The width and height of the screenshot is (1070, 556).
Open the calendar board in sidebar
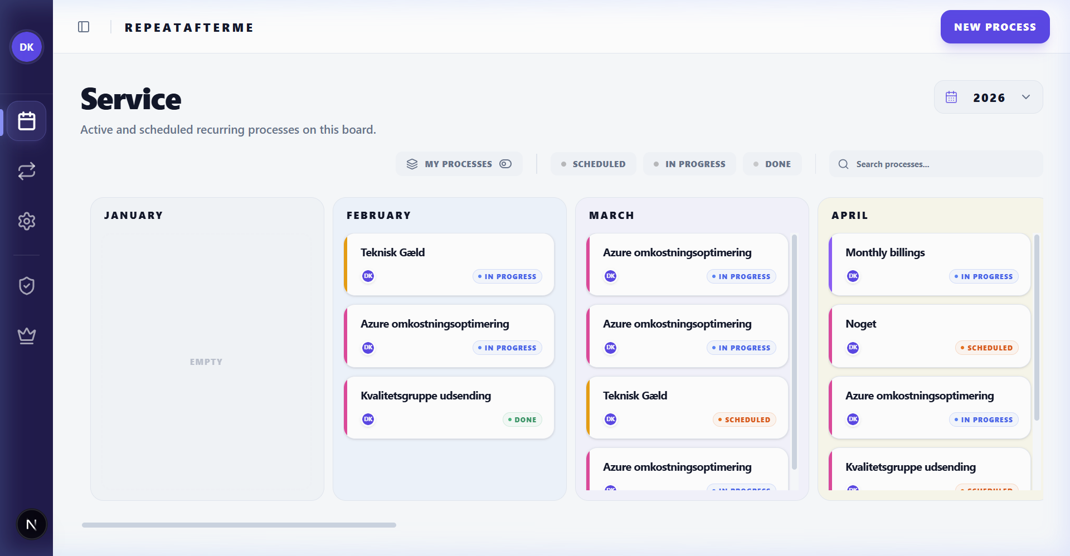[26, 121]
